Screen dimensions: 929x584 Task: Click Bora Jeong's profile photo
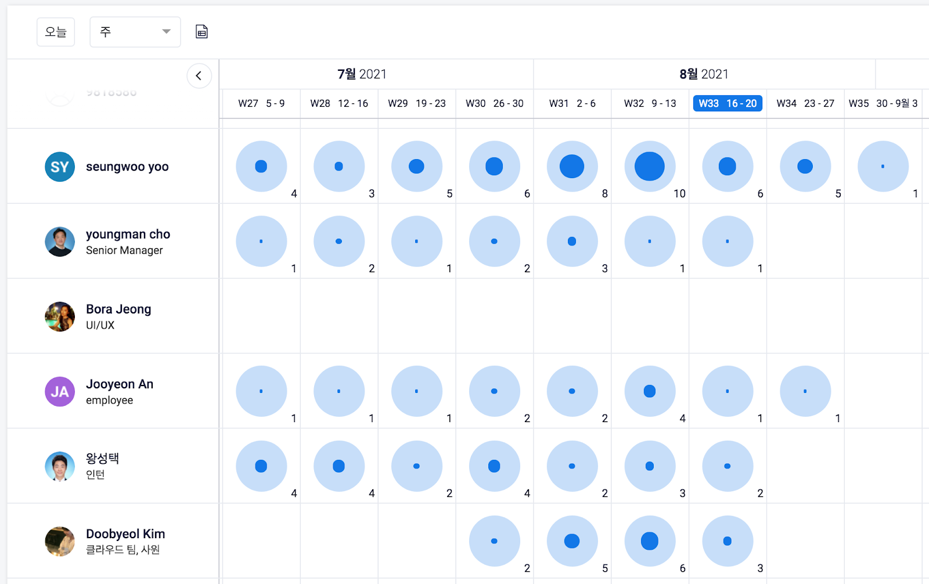60,317
